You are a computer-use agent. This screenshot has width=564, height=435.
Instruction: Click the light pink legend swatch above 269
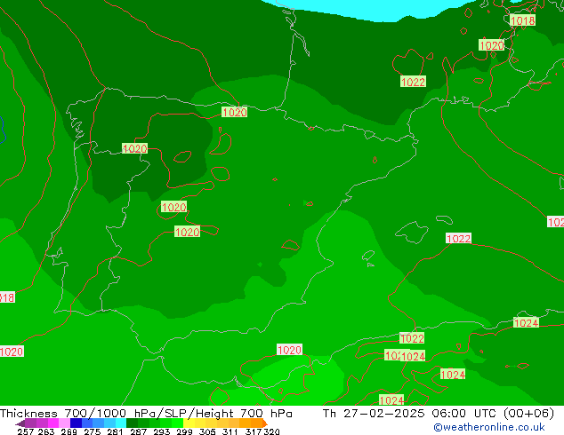click(64, 423)
